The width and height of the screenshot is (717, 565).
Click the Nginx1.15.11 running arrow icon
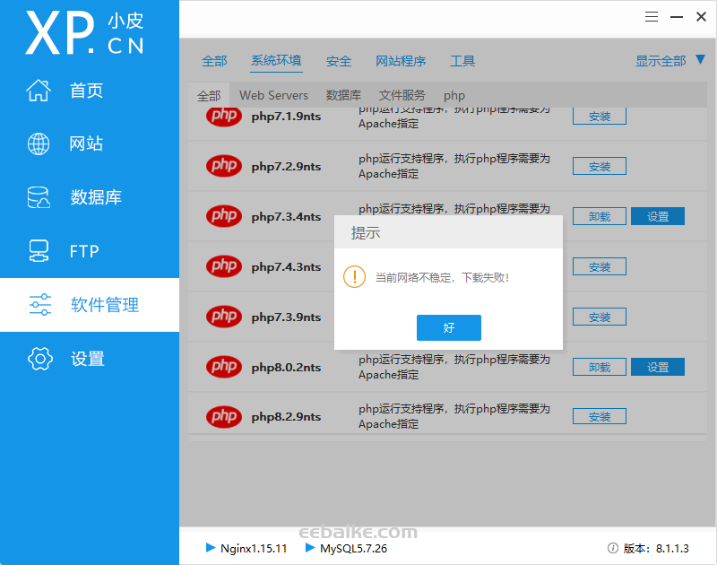(211, 548)
